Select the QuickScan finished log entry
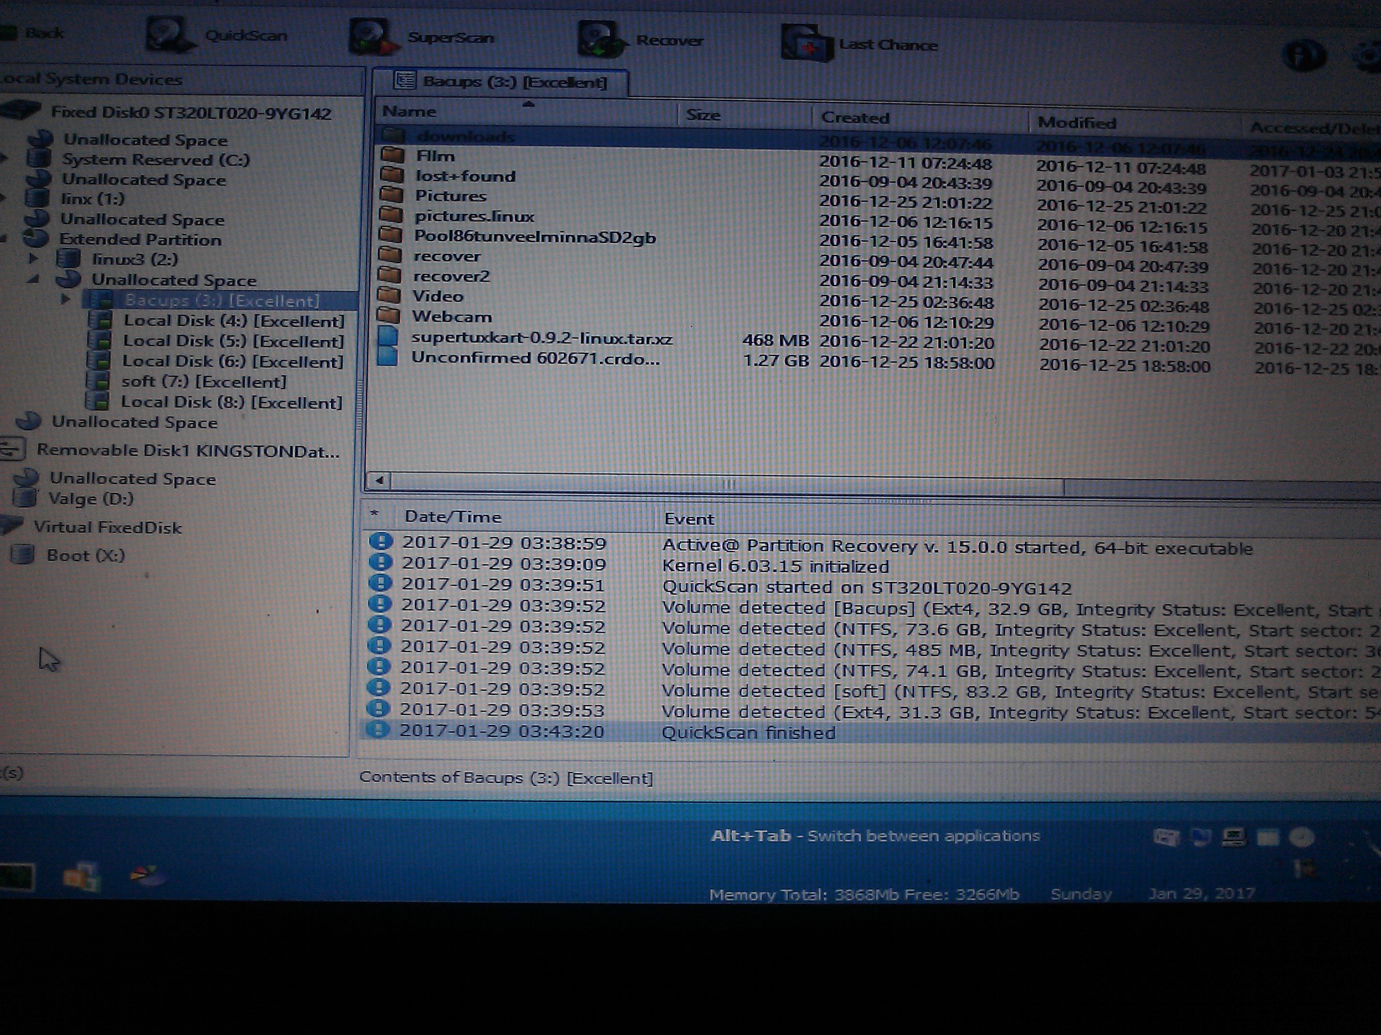Image resolution: width=1381 pixels, height=1035 pixels. pos(748,732)
